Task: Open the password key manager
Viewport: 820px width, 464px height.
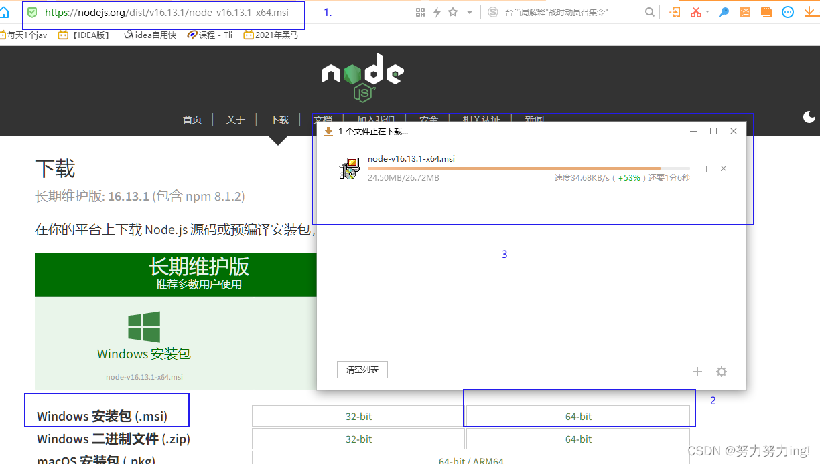Action: (x=724, y=12)
